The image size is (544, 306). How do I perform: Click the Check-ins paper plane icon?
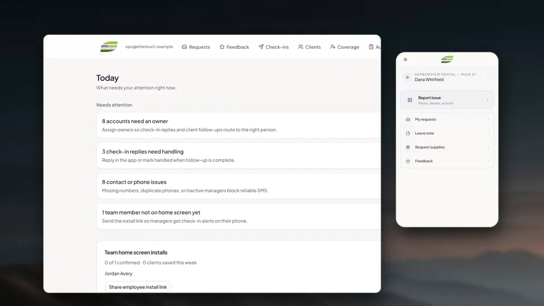tap(261, 47)
